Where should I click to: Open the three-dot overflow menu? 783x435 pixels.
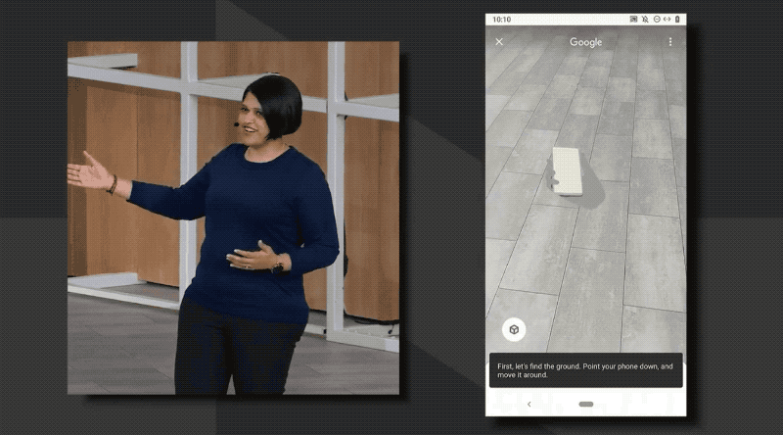pyautogui.click(x=670, y=42)
